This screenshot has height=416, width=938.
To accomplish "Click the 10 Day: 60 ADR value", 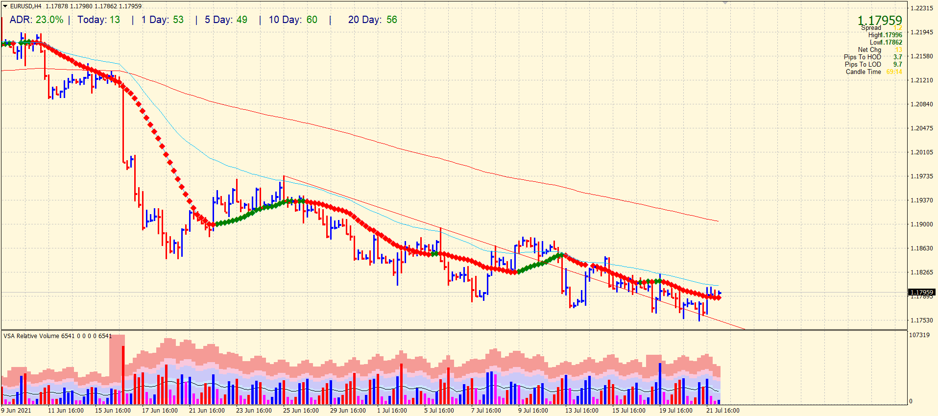I will pos(293,20).
